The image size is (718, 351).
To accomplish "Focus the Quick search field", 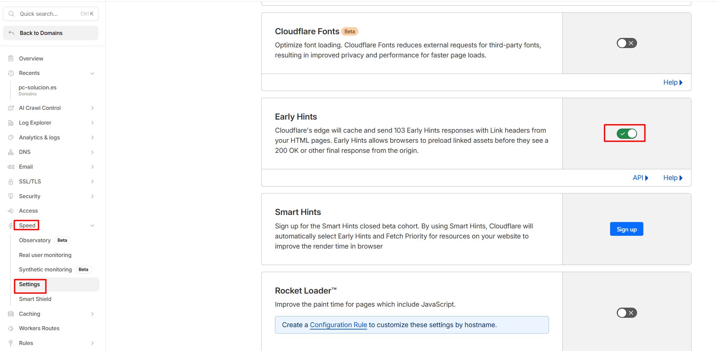I will pos(51,14).
